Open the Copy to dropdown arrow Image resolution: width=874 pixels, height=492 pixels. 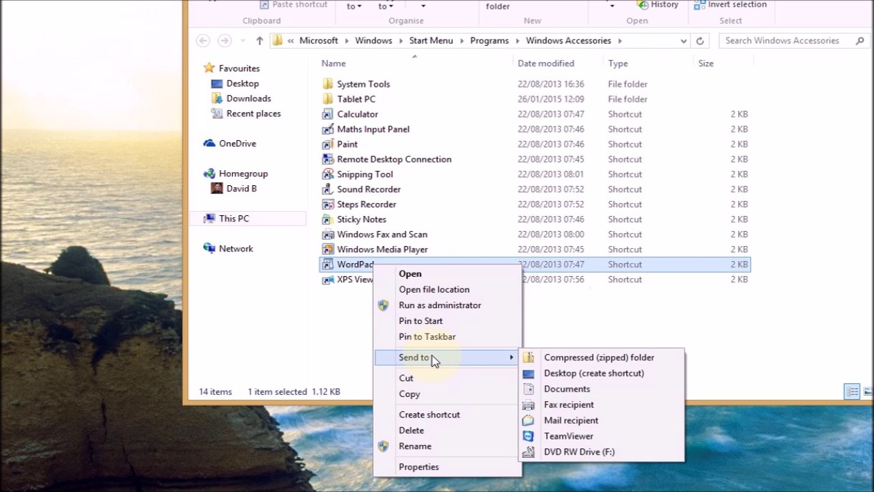point(391,7)
